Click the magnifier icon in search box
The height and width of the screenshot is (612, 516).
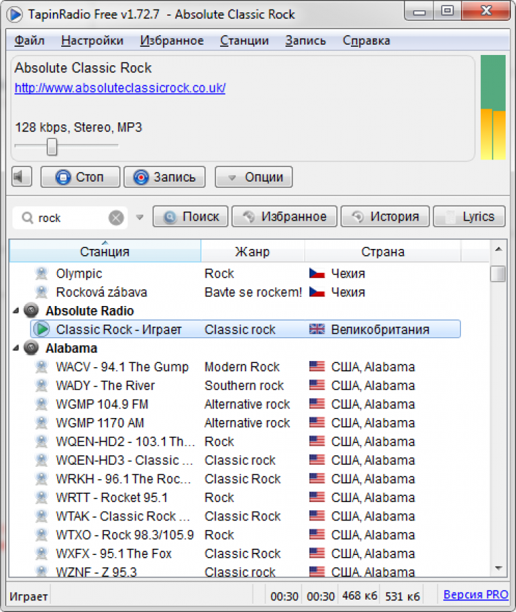[27, 217]
